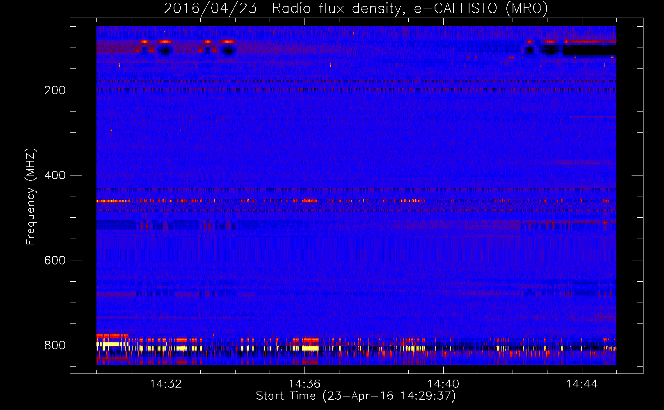Click the 14:32 time tick label
664x410 pixels.
(x=166, y=384)
